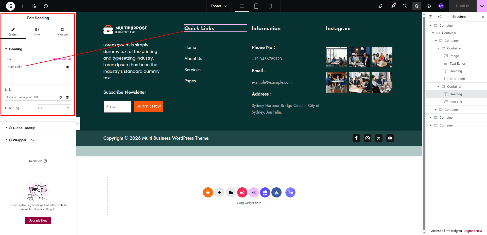Screen dimensions: 487x235
Task: Click the Publish button
Action: tap(463, 6)
